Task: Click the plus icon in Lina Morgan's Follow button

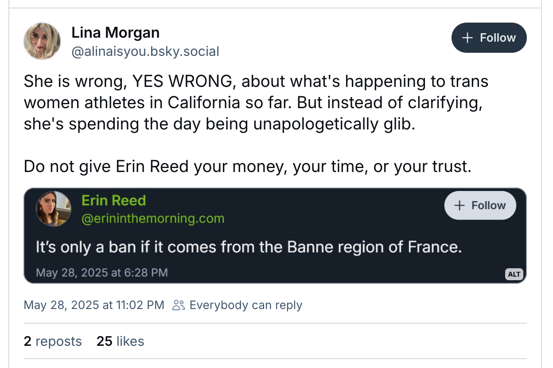Action: click(x=467, y=38)
